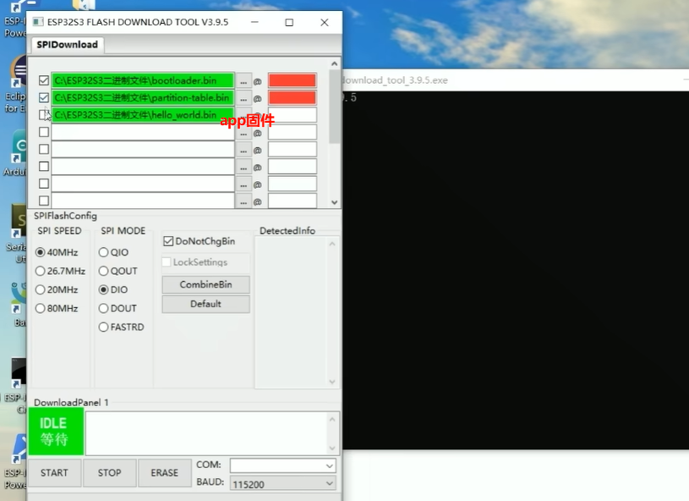Choose QIO SPI mode
Image resolution: width=689 pixels, height=501 pixels.
pyautogui.click(x=103, y=252)
